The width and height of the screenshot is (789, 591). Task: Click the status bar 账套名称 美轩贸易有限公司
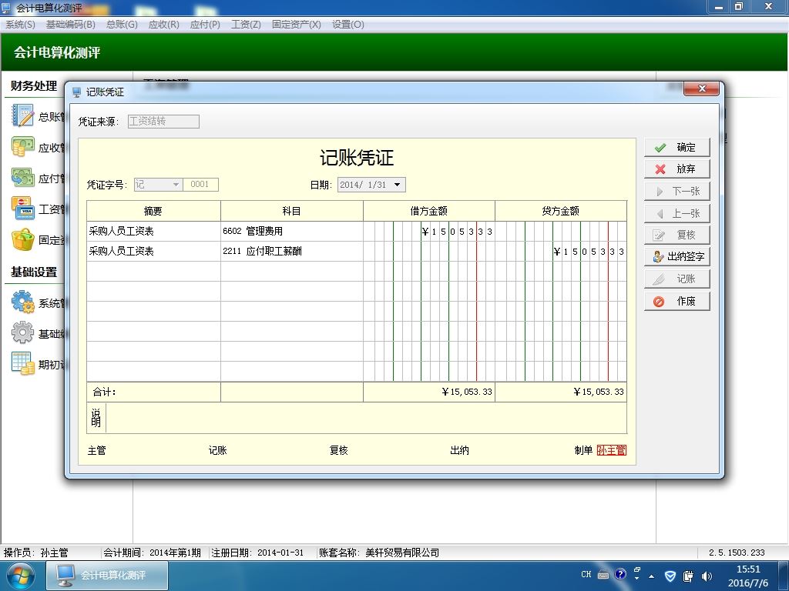(379, 553)
